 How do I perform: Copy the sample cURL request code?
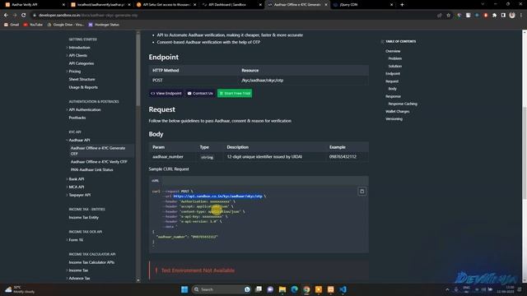[x=362, y=192]
